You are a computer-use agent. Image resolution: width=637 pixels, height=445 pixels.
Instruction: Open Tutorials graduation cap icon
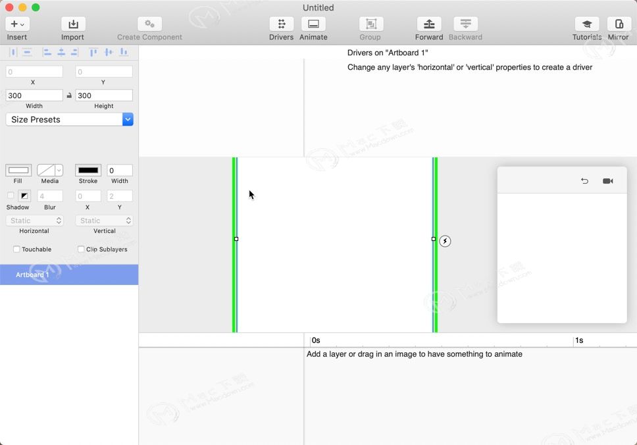pos(586,24)
